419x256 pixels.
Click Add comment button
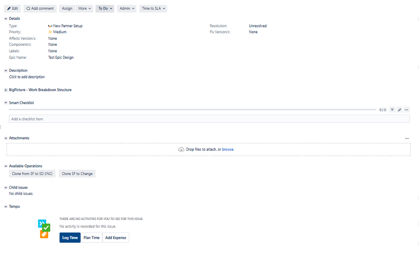40,8
